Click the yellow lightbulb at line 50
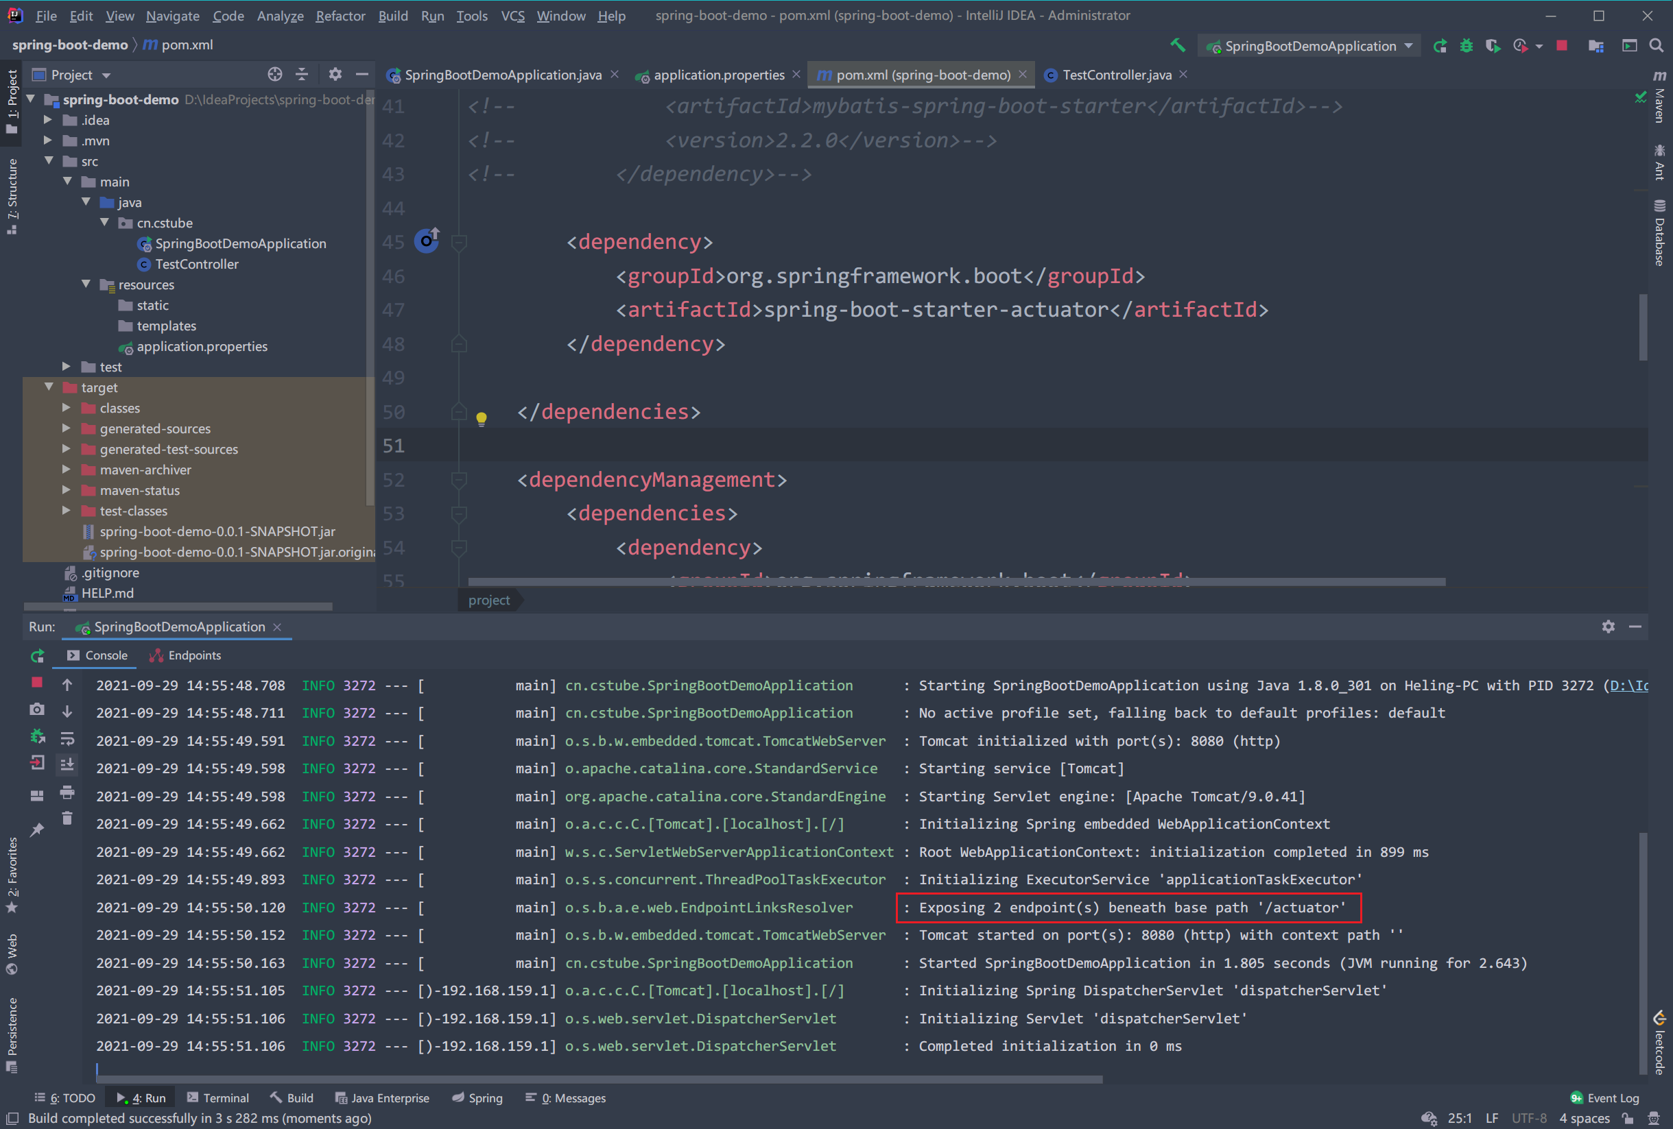 tap(482, 418)
